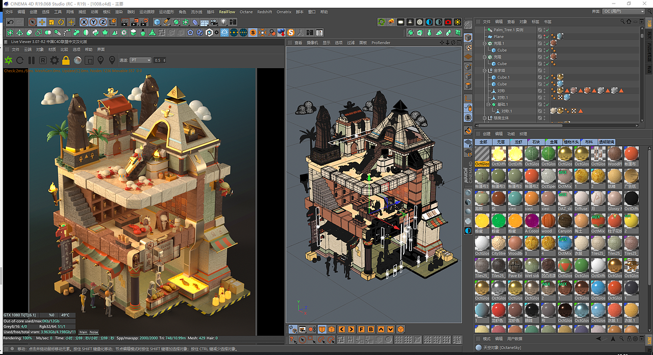The width and height of the screenshot is (653, 355).
Task: Open the Octane menu
Action: (x=246, y=12)
